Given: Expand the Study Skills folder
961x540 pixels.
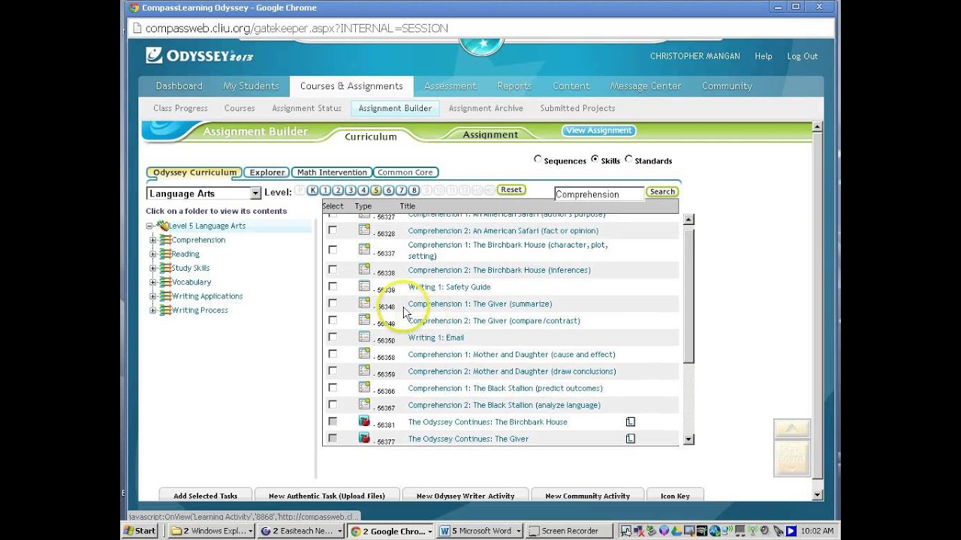Looking at the screenshot, I should tap(153, 268).
